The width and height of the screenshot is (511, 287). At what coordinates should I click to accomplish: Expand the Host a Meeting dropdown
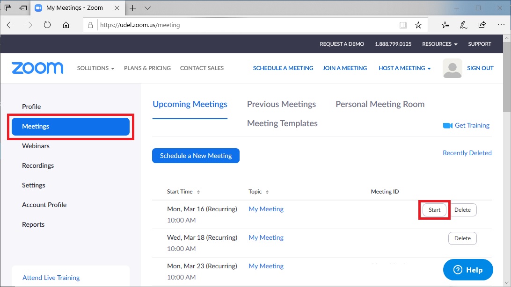[405, 68]
